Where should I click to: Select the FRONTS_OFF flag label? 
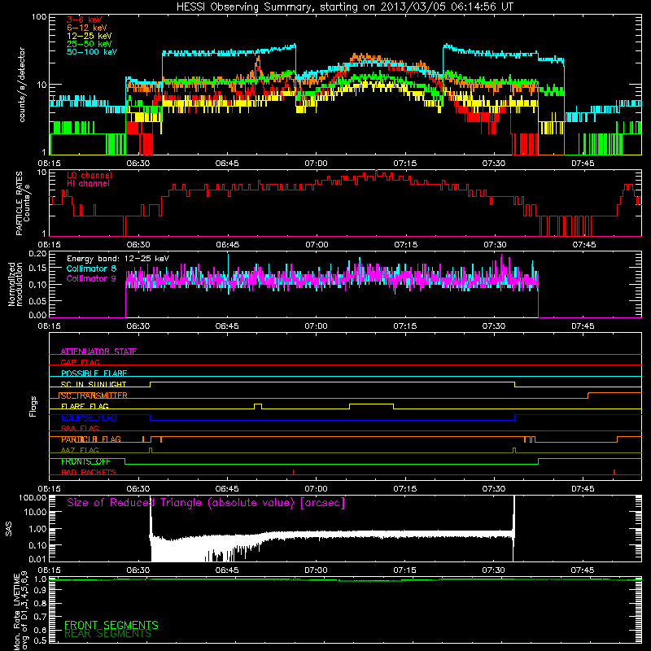tap(85, 461)
